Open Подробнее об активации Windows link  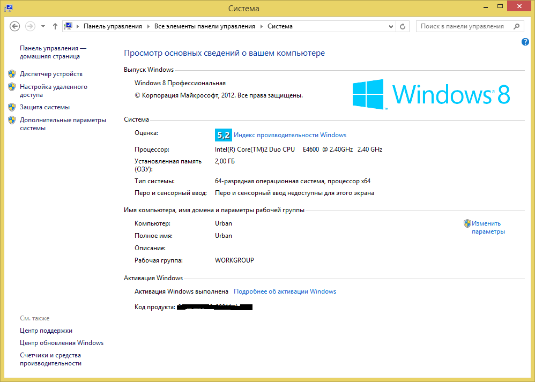[x=285, y=291]
